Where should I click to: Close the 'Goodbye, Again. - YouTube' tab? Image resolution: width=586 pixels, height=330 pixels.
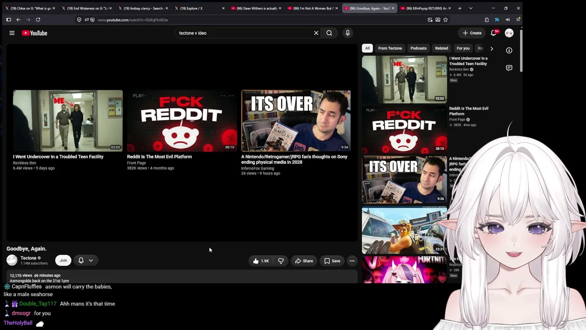(x=393, y=8)
